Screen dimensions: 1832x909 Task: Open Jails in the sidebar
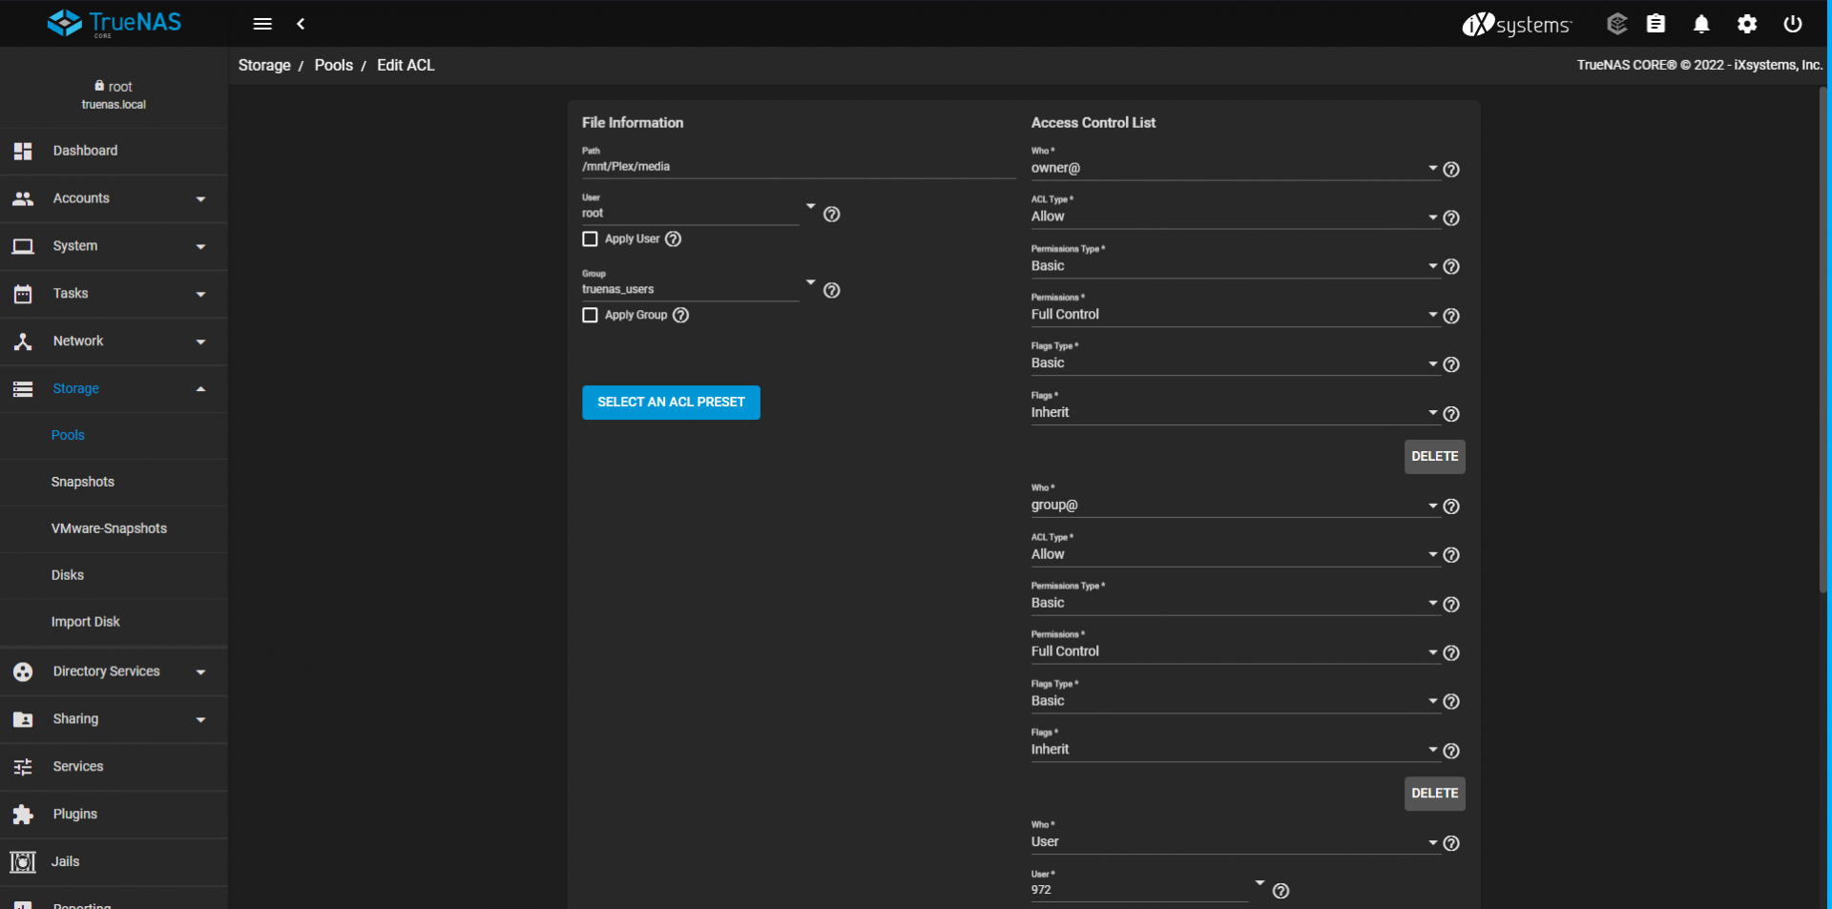114,862
